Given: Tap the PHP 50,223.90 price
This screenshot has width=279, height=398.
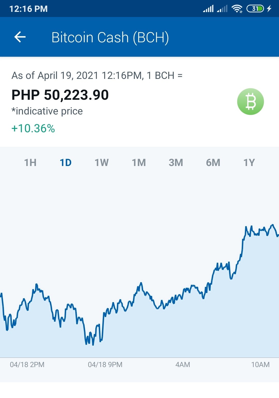Looking at the screenshot, I should point(60,95).
